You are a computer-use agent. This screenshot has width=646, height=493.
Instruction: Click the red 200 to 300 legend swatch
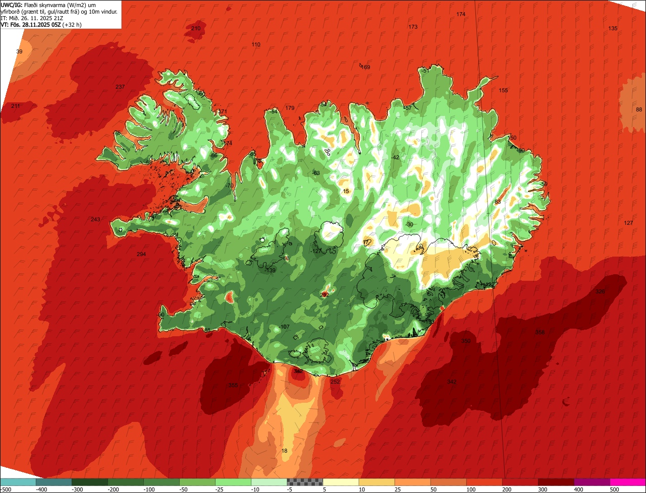tap(520, 482)
